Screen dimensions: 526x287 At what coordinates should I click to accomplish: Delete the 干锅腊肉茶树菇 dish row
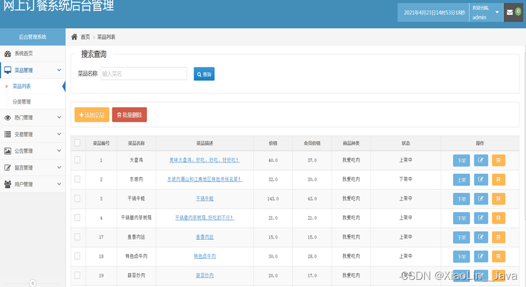coord(498,217)
